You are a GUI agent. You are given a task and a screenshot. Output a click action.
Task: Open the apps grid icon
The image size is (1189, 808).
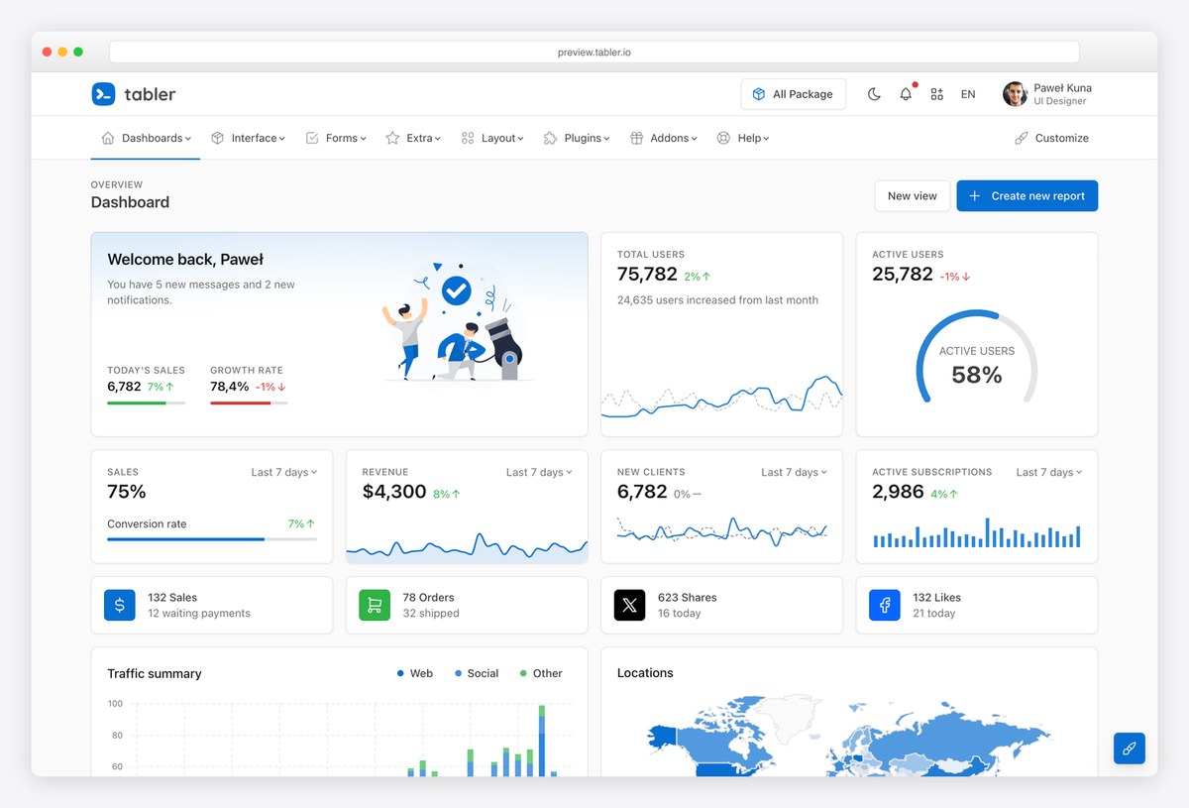pos(936,94)
